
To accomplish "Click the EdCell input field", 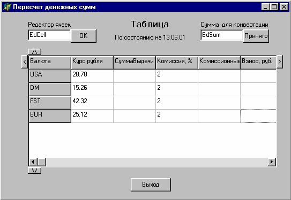I will [49, 35].
